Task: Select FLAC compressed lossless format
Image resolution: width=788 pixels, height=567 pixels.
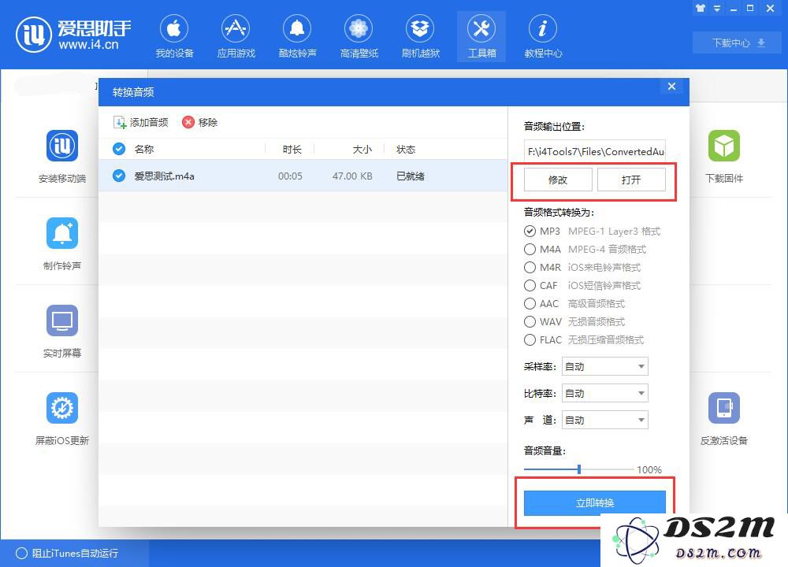Action: click(530, 339)
